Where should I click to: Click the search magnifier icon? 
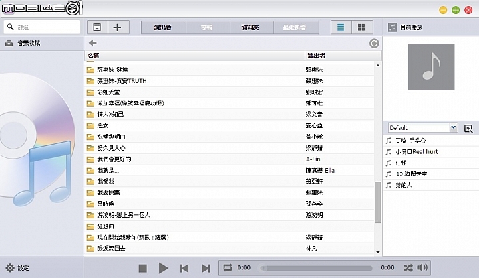(x=11, y=27)
